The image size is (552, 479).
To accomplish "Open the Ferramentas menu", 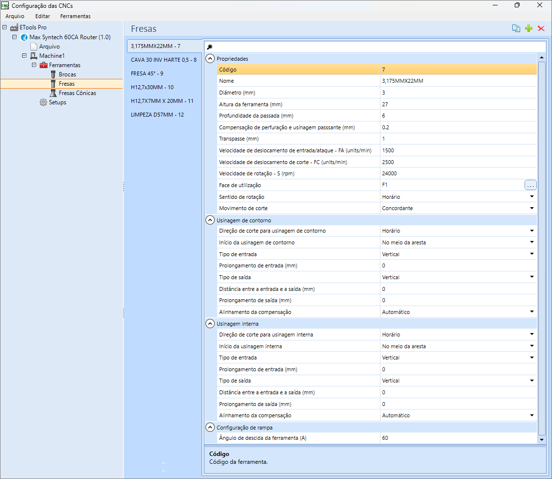I will (75, 16).
